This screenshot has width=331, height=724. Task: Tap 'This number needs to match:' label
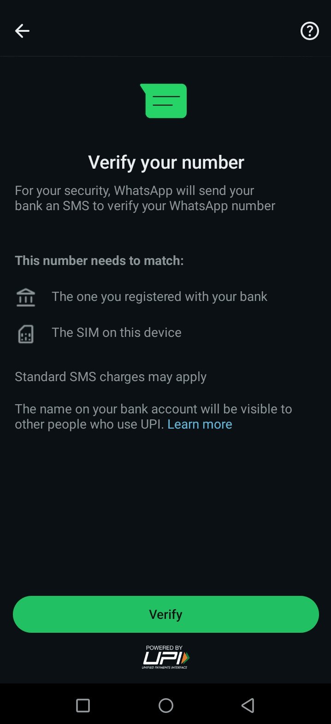pyautogui.click(x=99, y=260)
